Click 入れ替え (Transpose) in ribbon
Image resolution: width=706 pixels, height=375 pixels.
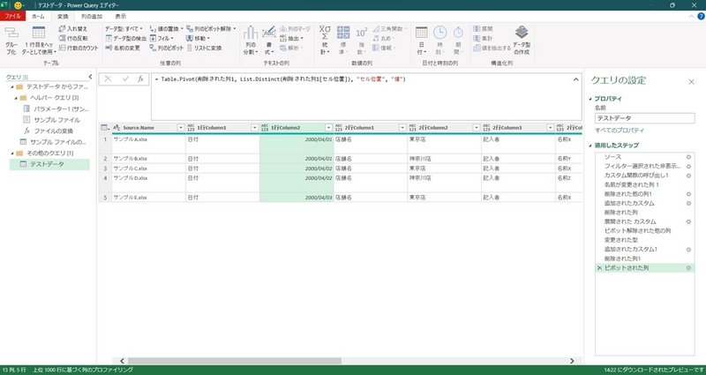tap(73, 29)
